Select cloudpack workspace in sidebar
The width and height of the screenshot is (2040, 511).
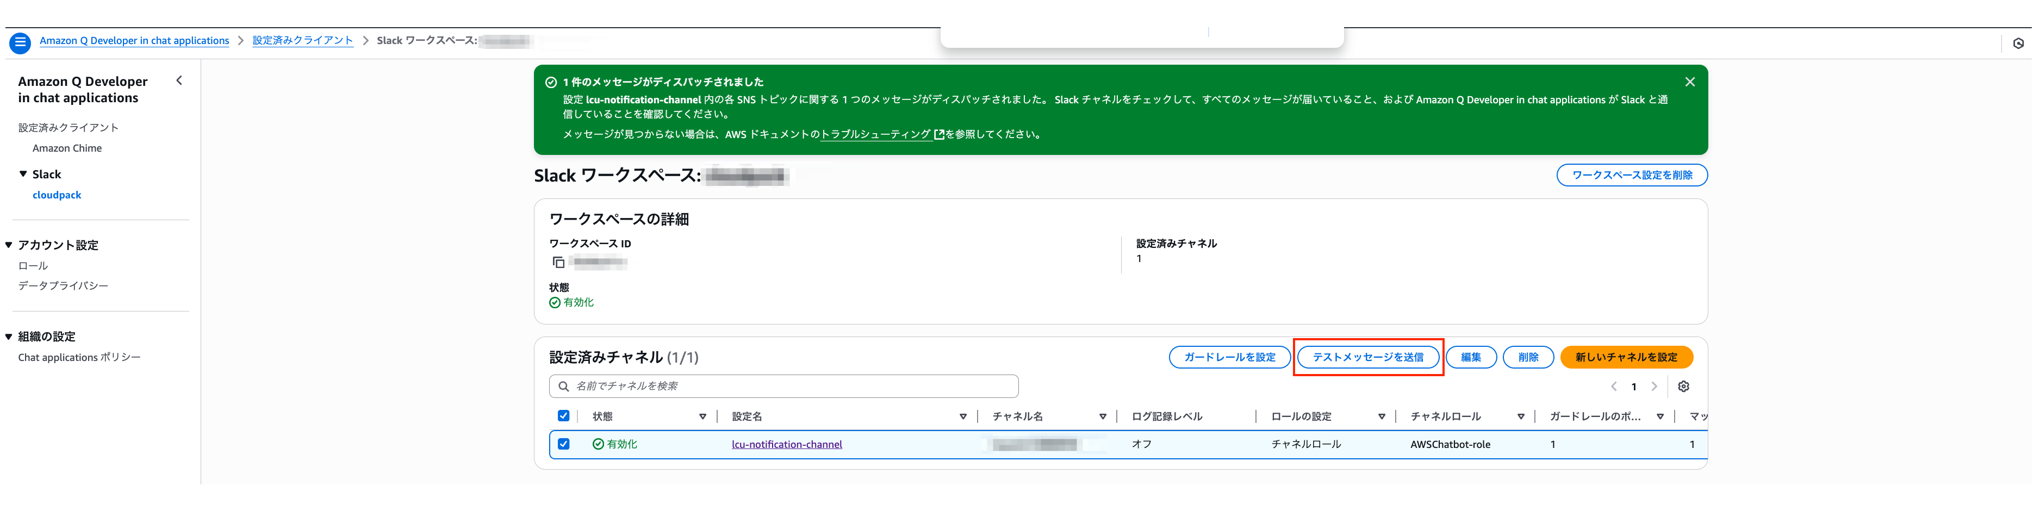(57, 195)
